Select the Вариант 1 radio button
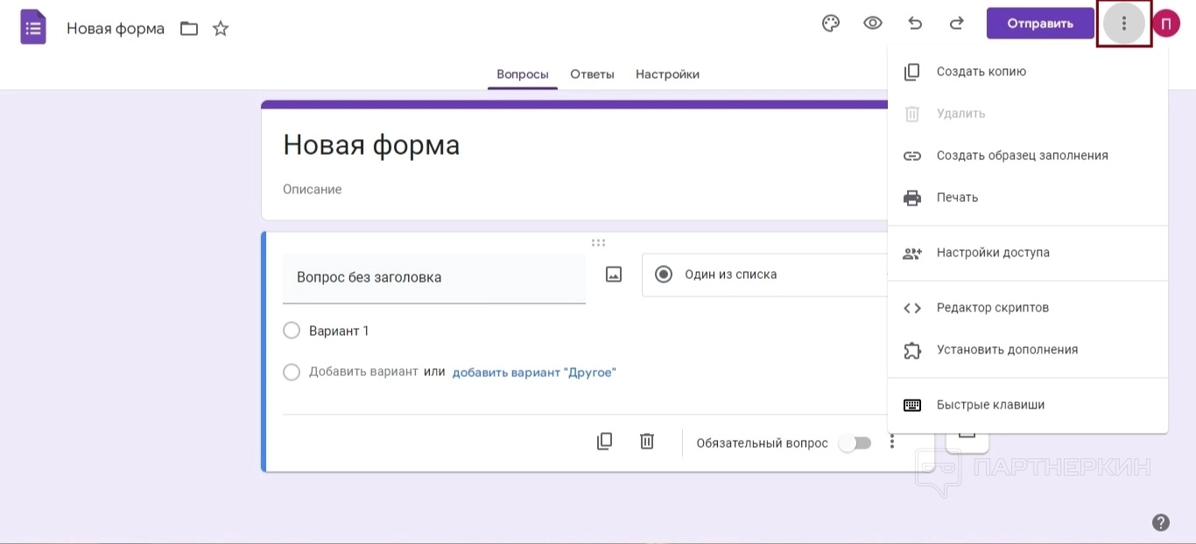The height and width of the screenshot is (544, 1196). click(x=292, y=331)
